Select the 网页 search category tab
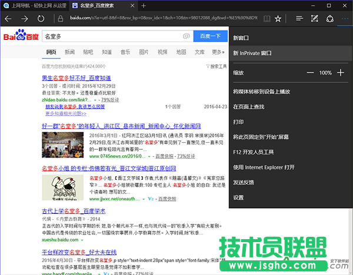This screenshot has height=275, width=353. 51,52
